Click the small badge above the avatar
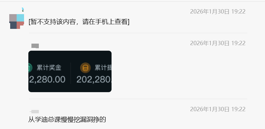 click(x=23, y=10)
